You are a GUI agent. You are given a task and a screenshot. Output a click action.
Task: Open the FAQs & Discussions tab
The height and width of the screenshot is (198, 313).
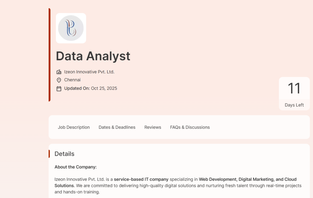click(x=190, y=127)
